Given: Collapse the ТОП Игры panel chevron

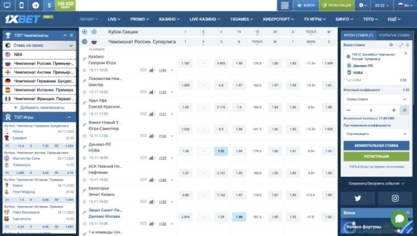Looking at the screenshot, I should coord(70,117).
